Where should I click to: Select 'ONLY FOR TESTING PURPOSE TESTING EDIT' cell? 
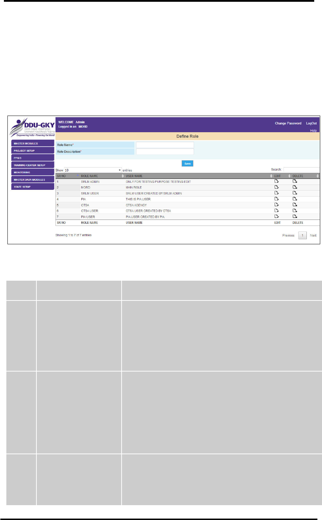point(158,182)
